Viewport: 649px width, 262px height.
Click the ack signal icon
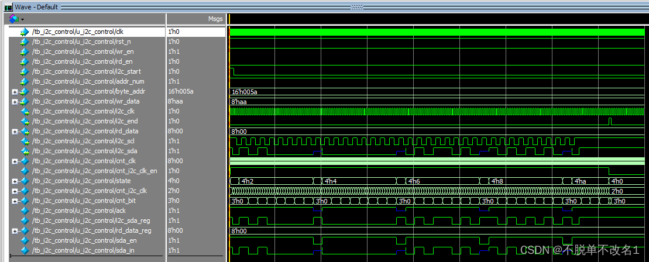[x=25, y=211]
